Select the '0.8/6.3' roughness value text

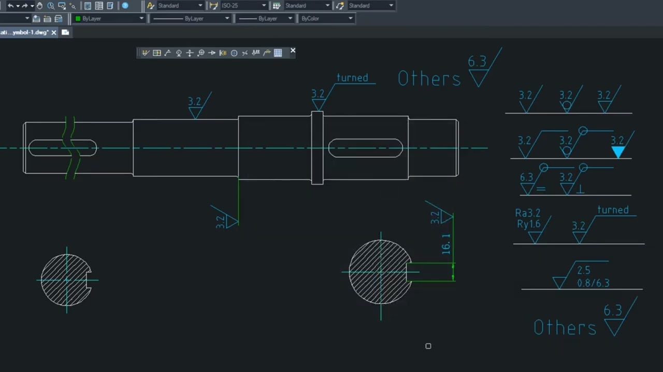point(593,283)
